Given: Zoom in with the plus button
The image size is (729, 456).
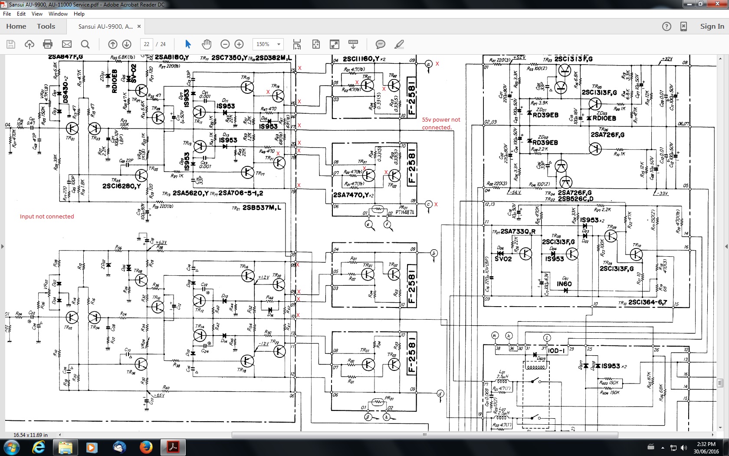Looking at the screenshot, I should [239, 44].
